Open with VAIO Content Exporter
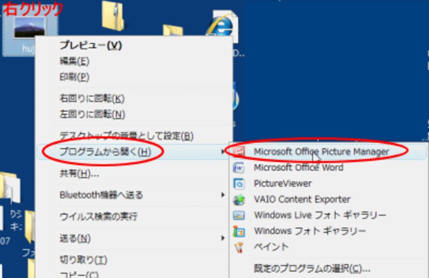429x278 pixels. pyautogui.click(x=302, y=199)
